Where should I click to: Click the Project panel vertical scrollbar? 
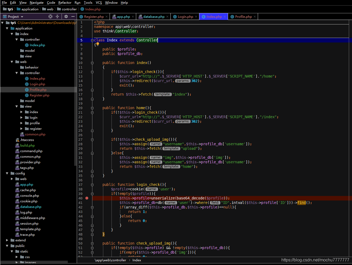(75, 93)
